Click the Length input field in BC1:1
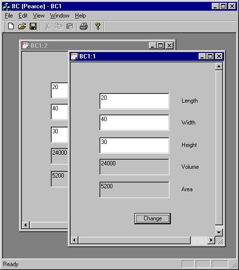 pos(134,101)
